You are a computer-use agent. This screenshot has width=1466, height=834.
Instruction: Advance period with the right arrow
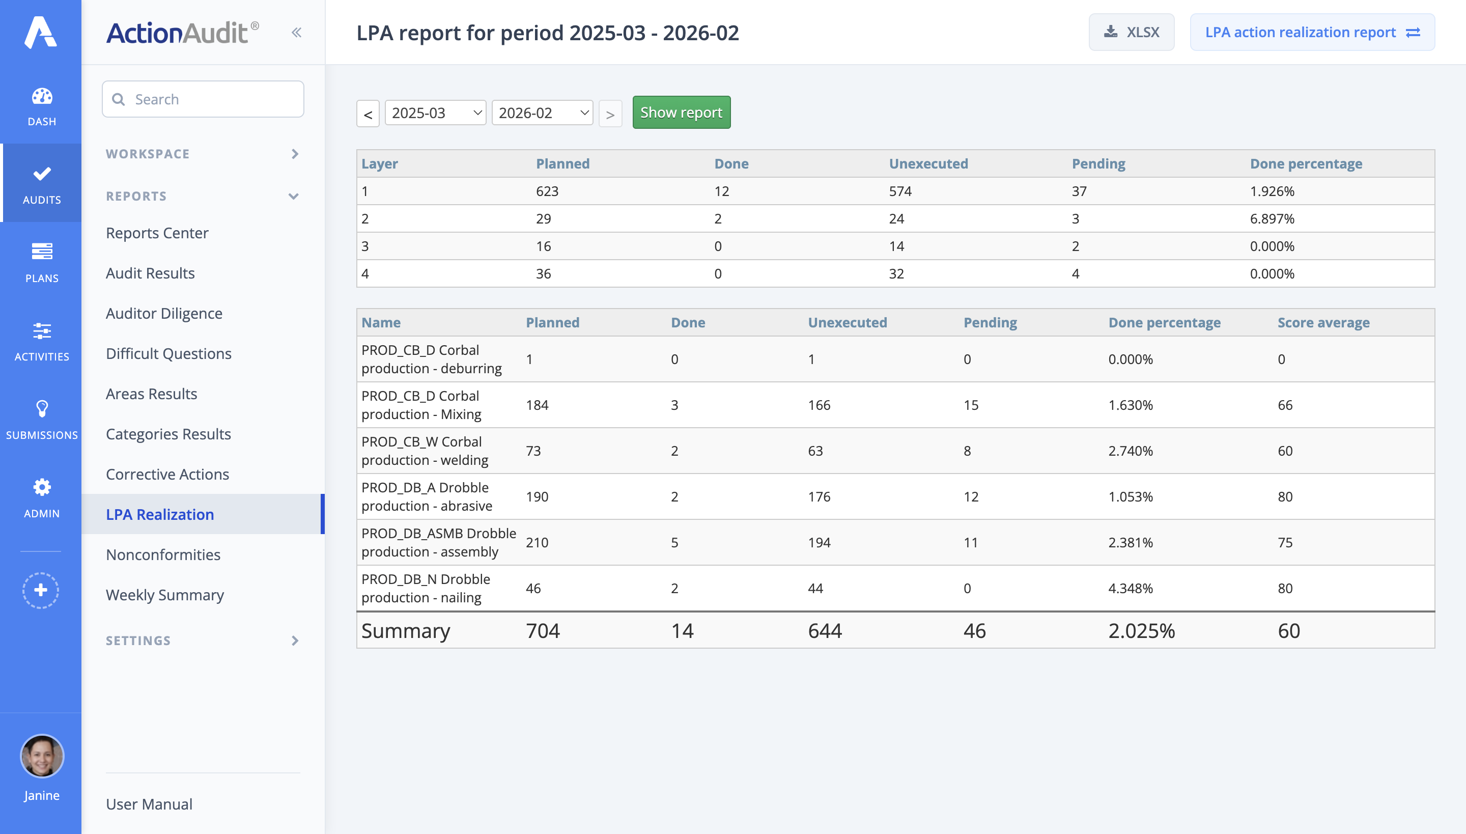pyautogui.click(x=610, y=113)
